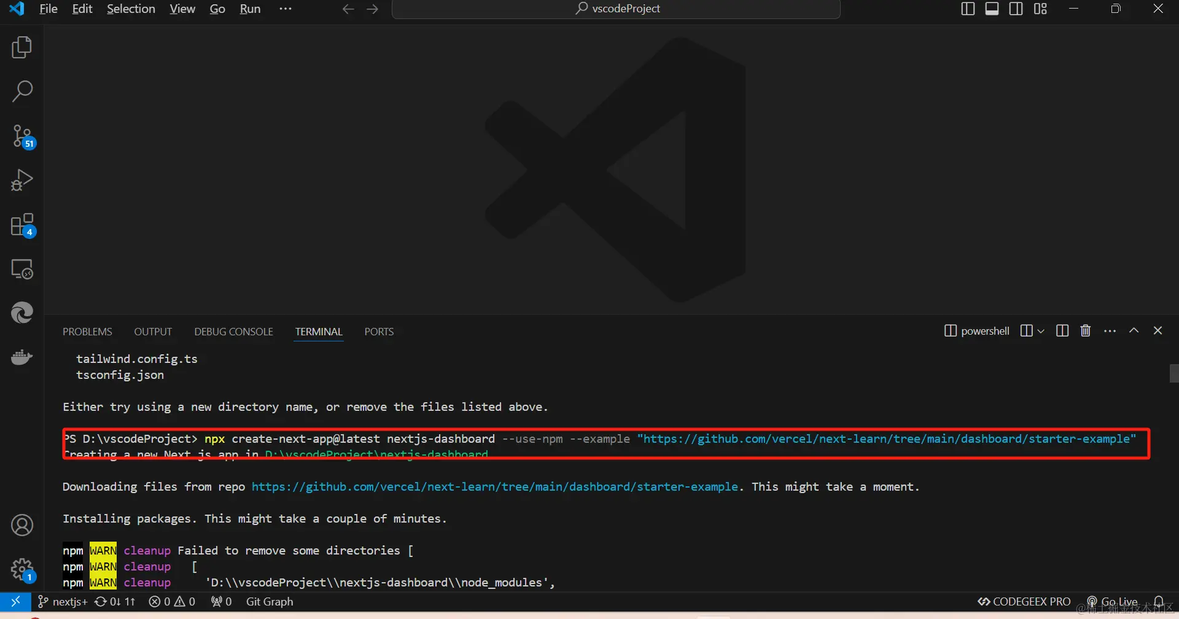Viewport: 1179px width, 619px height.
Task: Open the remote window indicator
Action: point(15,602)
